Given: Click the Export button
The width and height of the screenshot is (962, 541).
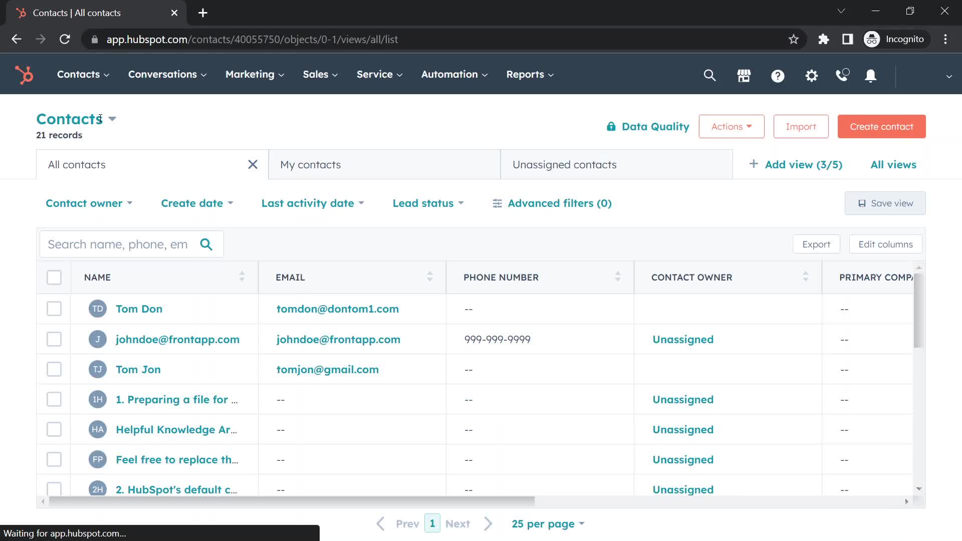Looking at the screenshot, I should [x=816, y=244].
